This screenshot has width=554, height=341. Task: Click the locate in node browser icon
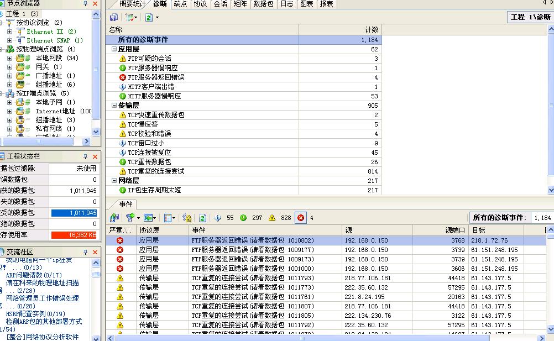(148, 218)
